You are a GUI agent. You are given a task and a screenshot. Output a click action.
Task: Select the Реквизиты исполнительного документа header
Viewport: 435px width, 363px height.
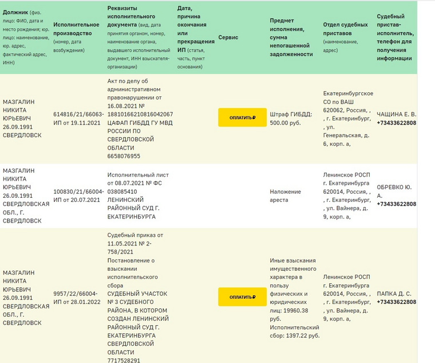coord(139,37)
